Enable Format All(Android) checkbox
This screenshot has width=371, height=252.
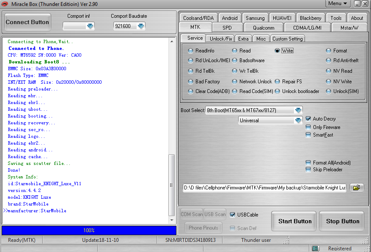pyautogui.click(x=308, y=163)
